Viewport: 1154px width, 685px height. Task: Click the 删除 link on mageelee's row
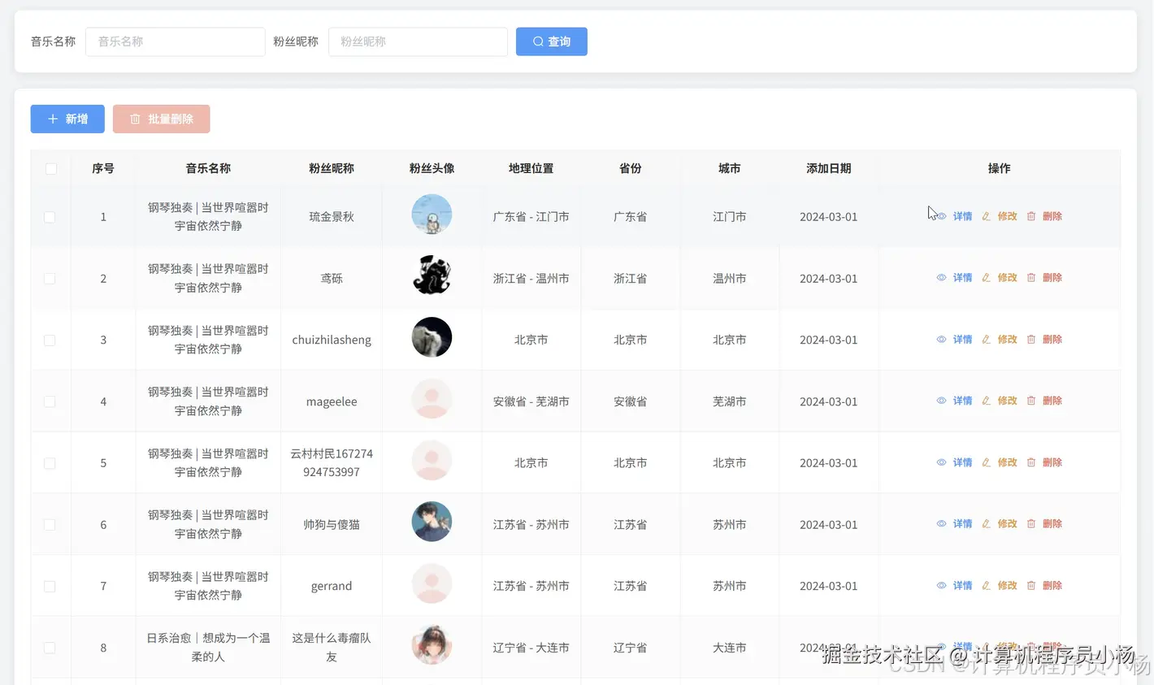(1052, 400)
